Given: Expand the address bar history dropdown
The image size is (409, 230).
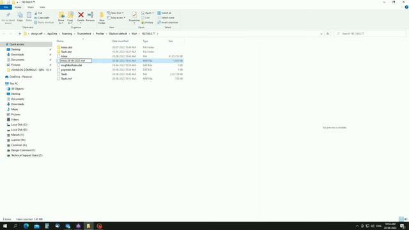Looking at the screenshot, I should coord(321,34).
